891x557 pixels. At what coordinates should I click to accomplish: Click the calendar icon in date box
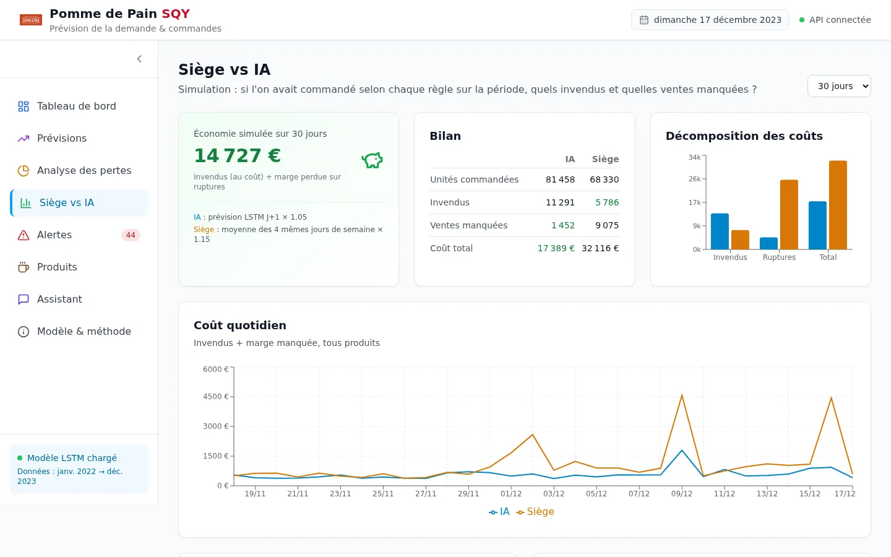644,20
